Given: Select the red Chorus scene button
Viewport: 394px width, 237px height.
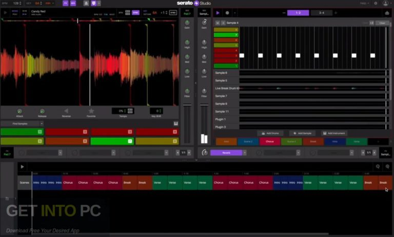Looking at the screenshot, I should point(270,142).
